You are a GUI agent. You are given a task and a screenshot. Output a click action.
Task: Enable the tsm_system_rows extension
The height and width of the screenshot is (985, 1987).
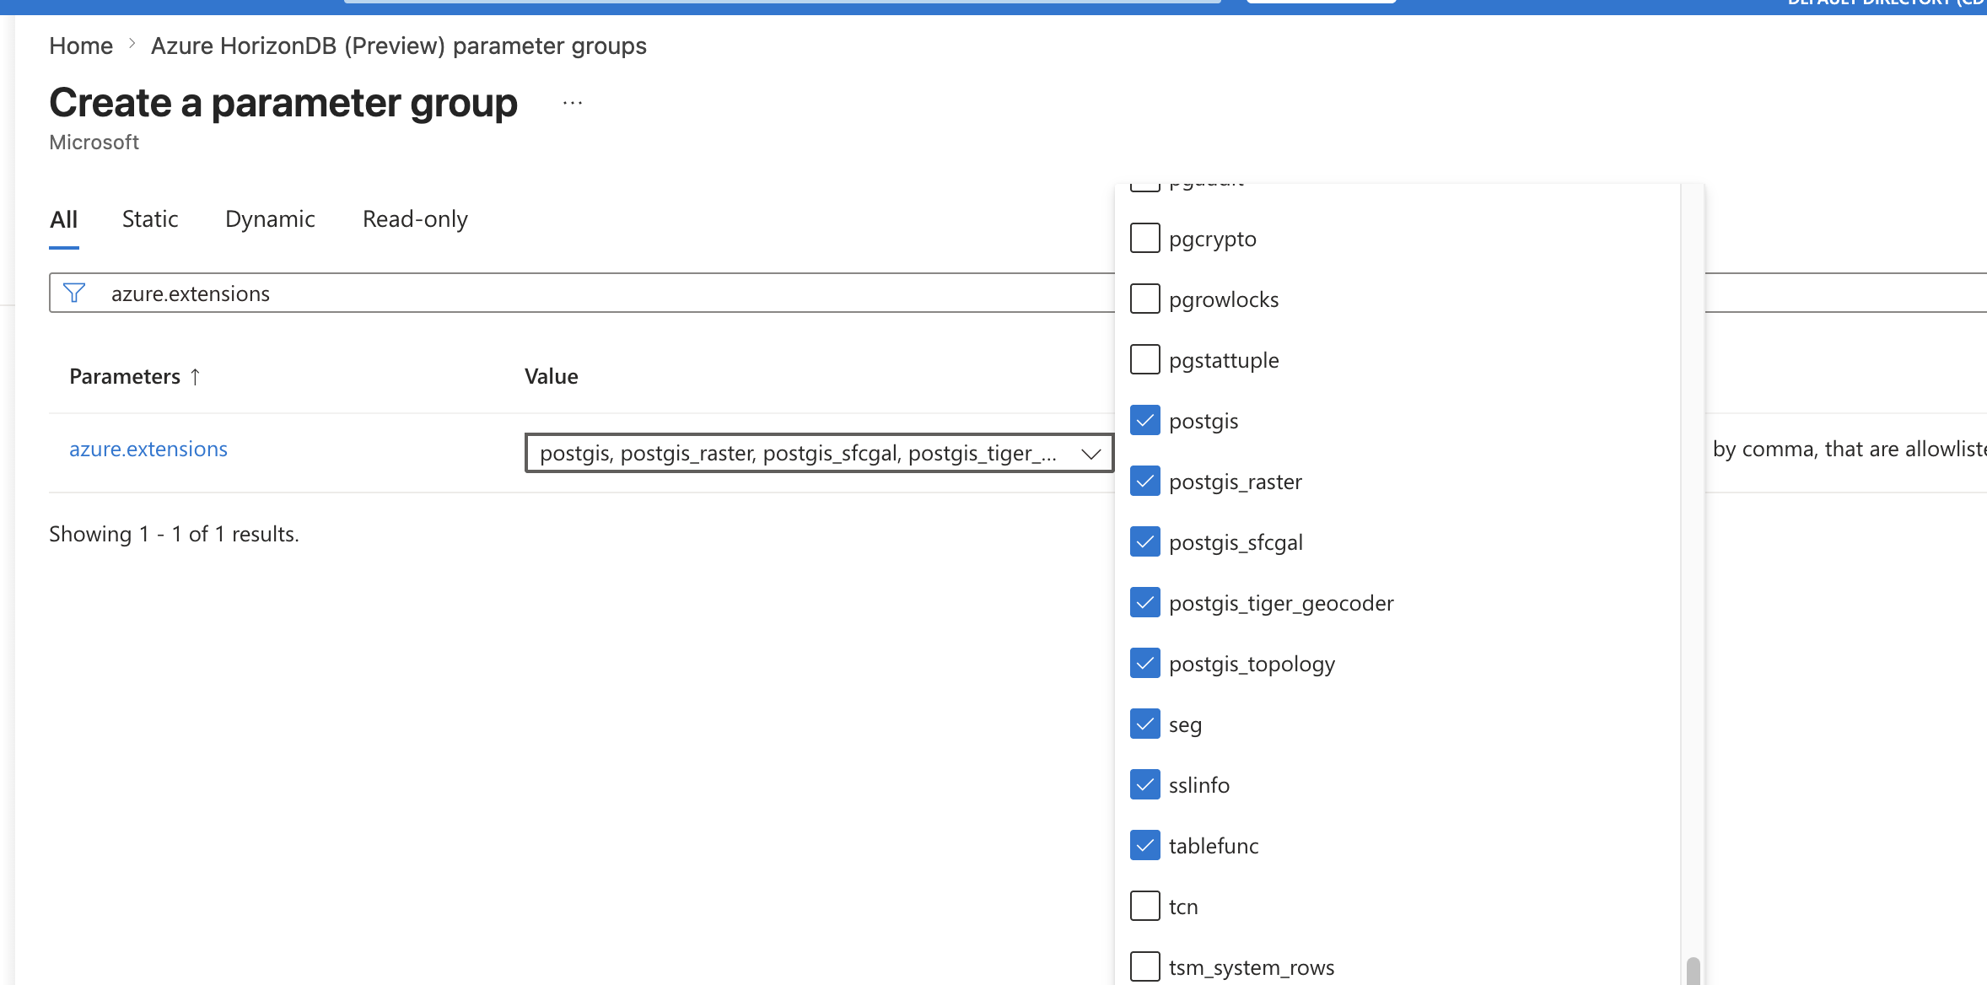1144,966
